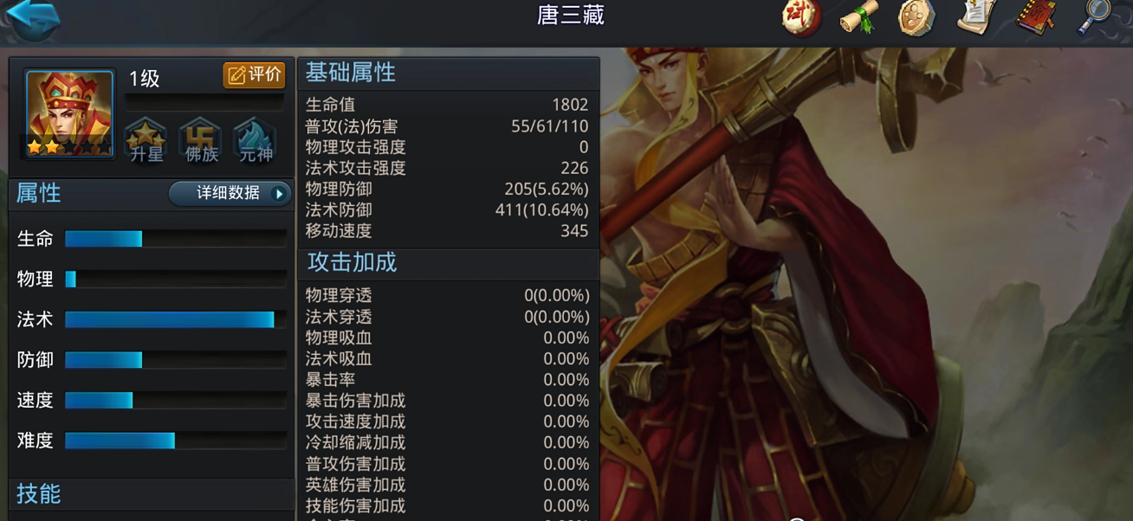Screen dimensions: 1133x521
Task: Tap the magnifying glass search icon
Action: tap(1095, 17)
